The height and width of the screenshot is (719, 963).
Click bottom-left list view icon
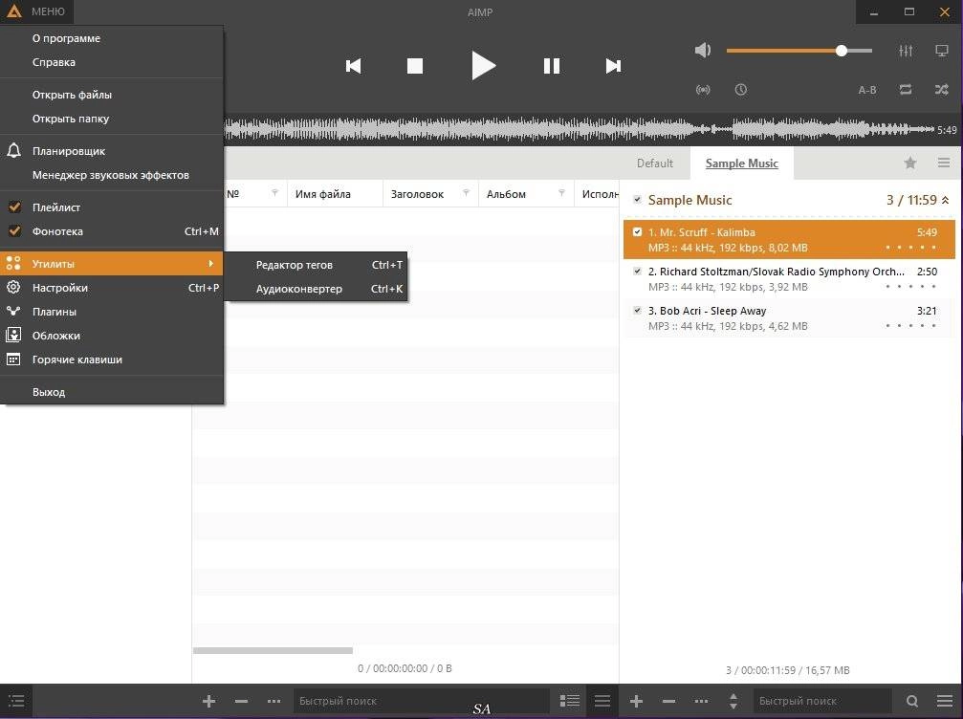click(16, 701)
